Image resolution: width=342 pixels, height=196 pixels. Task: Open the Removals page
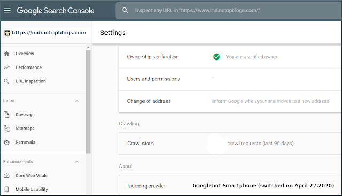pos(25,142)
